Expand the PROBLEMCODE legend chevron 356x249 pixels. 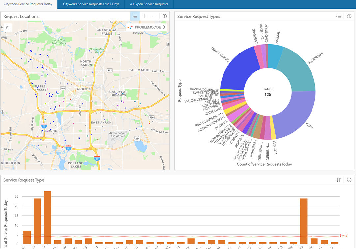(x=164, y=27)
